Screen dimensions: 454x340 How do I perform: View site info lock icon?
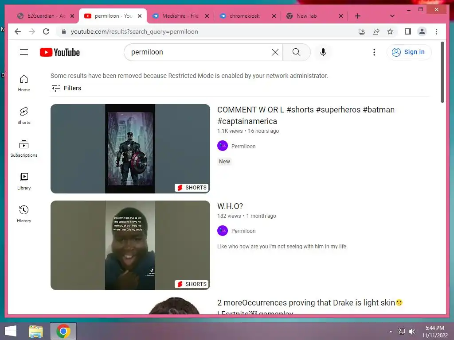point(64,31)
